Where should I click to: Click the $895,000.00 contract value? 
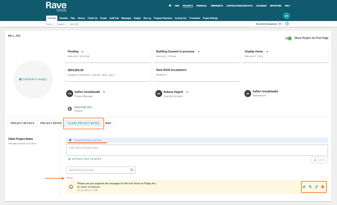click(75, 70)
